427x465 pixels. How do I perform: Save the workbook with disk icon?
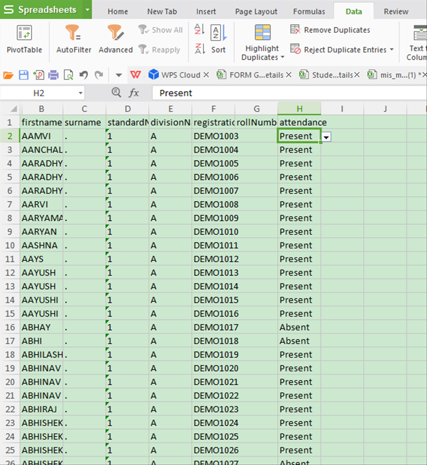click(x=23, y=75)
